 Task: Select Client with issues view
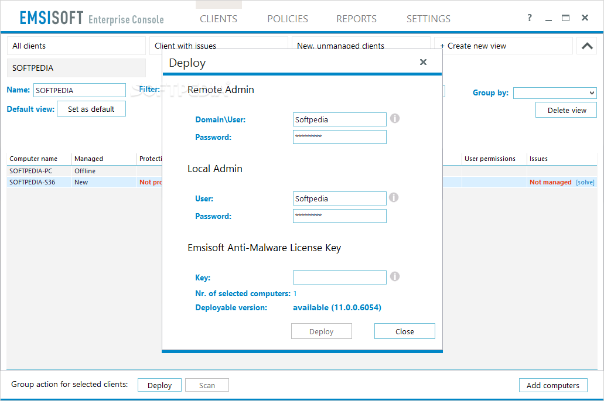[219, 43]
